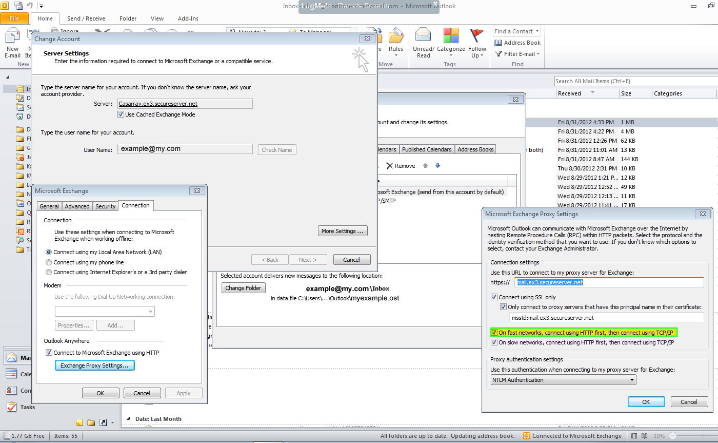718x443 pixels.
Task: Open Tasks in the navigation pane
Action: tap(21, 407)
